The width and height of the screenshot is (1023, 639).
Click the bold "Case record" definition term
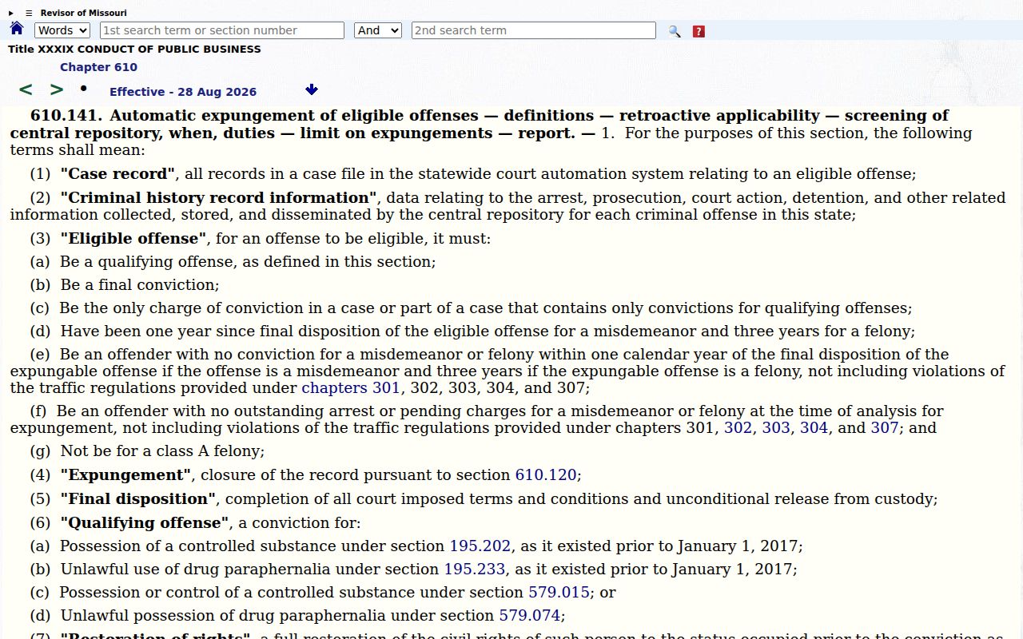tap(118, 174)
